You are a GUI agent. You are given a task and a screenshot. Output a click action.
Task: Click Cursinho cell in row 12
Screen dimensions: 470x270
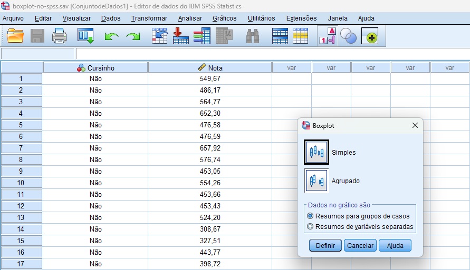pyautogui.click(x=95, y=206)
